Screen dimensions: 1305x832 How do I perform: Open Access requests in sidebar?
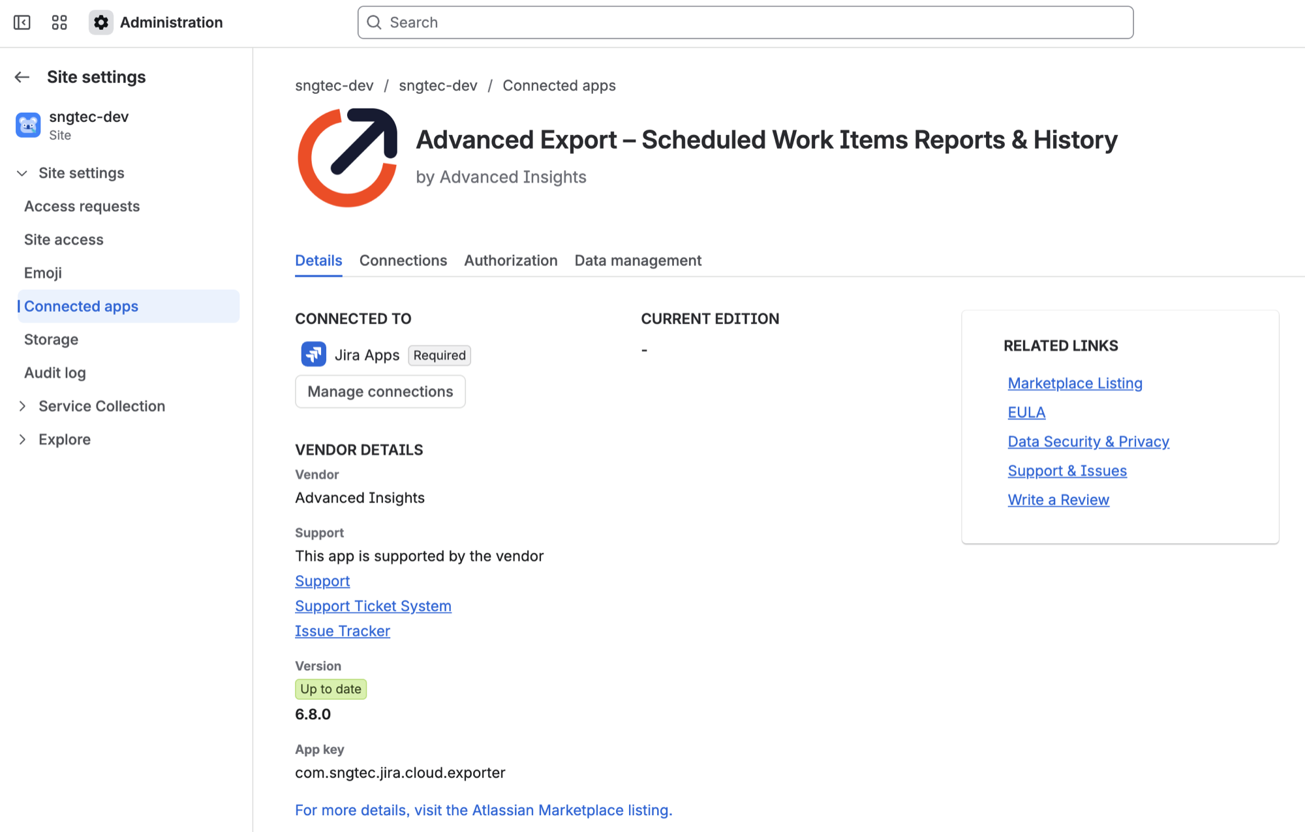click(x=82, y=207)
